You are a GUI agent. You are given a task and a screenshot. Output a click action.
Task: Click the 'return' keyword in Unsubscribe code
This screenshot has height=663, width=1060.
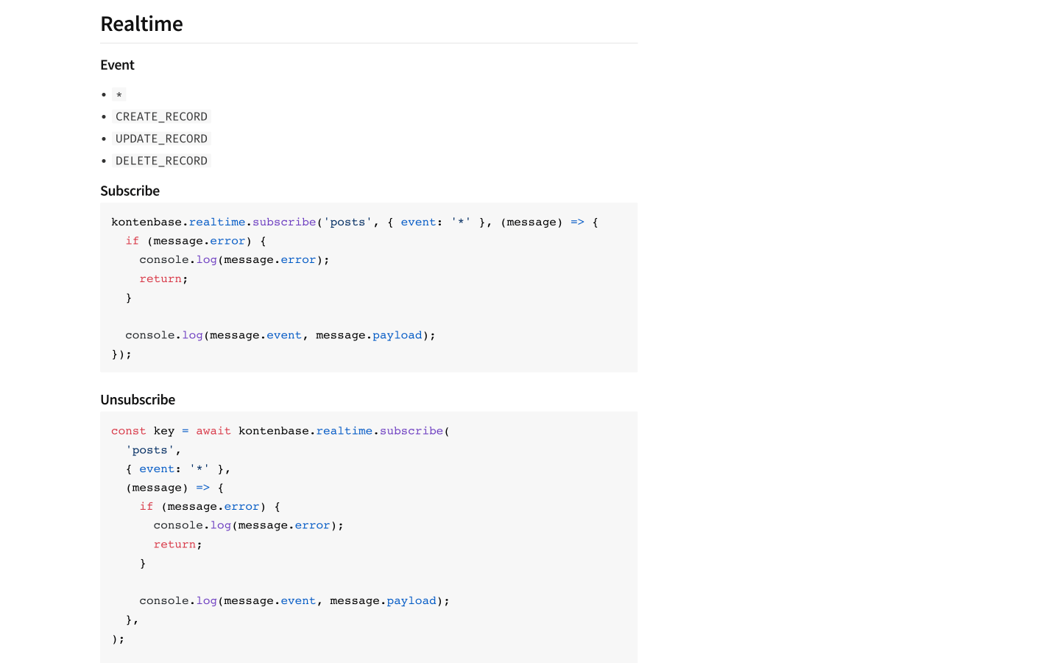[x=174, y=544]
